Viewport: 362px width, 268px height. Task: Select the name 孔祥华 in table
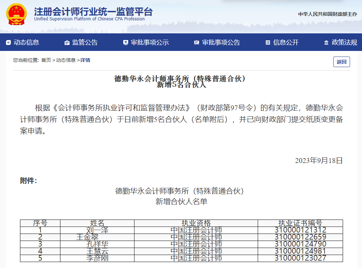tap(97, 244)
